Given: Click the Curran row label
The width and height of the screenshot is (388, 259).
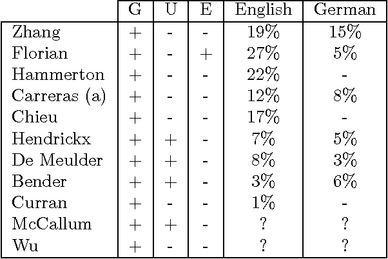Looking at the screenshot, I should (39, 203).
